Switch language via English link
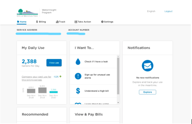The image size is (192, 124). [x=151, y=11]
